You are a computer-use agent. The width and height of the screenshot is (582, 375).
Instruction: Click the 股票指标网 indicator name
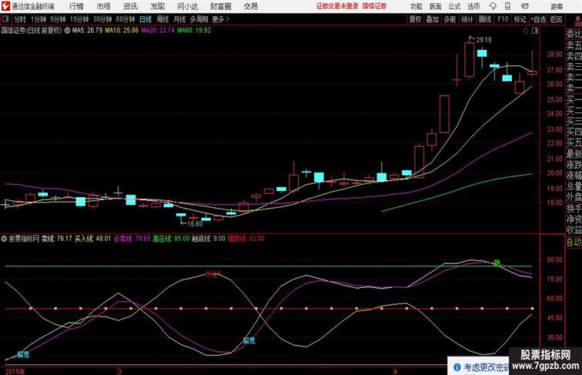point(24,239)
